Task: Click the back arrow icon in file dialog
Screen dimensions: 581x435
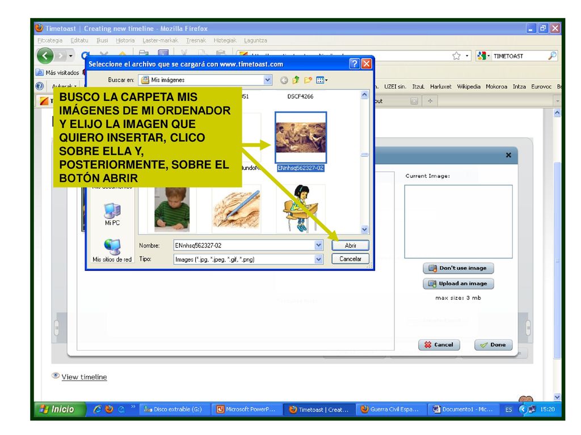Action: tap(284, 80)
